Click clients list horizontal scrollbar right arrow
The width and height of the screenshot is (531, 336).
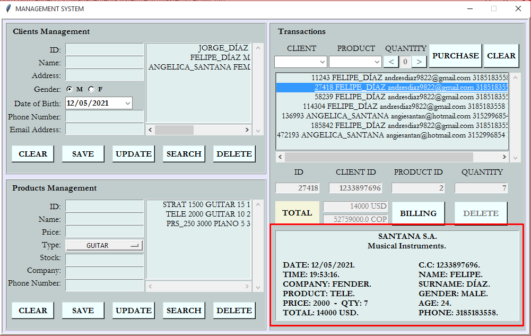247,130
